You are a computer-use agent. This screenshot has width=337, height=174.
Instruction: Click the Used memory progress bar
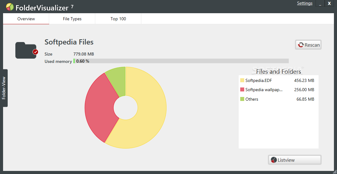pyautogui.click(x=181, y=61)
